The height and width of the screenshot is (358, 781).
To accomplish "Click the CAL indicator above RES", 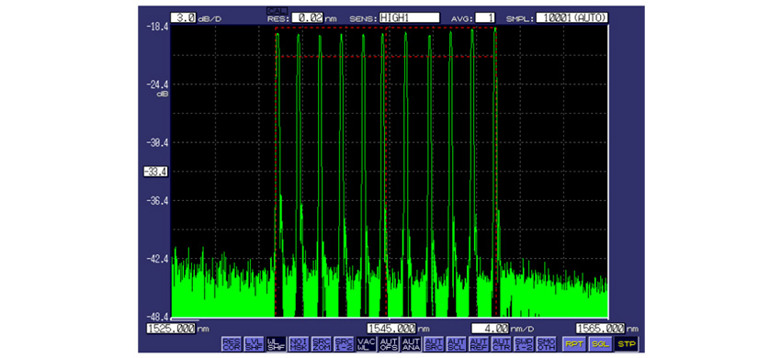I will tap(277, 10).
